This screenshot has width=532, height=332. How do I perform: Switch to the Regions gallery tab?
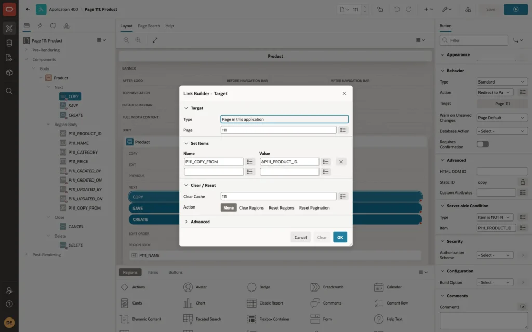(130, 272)
